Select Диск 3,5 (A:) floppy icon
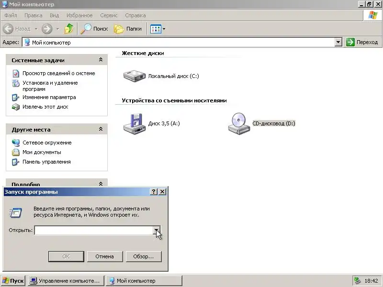Viewport: 383px width, 287px height. 135,123
